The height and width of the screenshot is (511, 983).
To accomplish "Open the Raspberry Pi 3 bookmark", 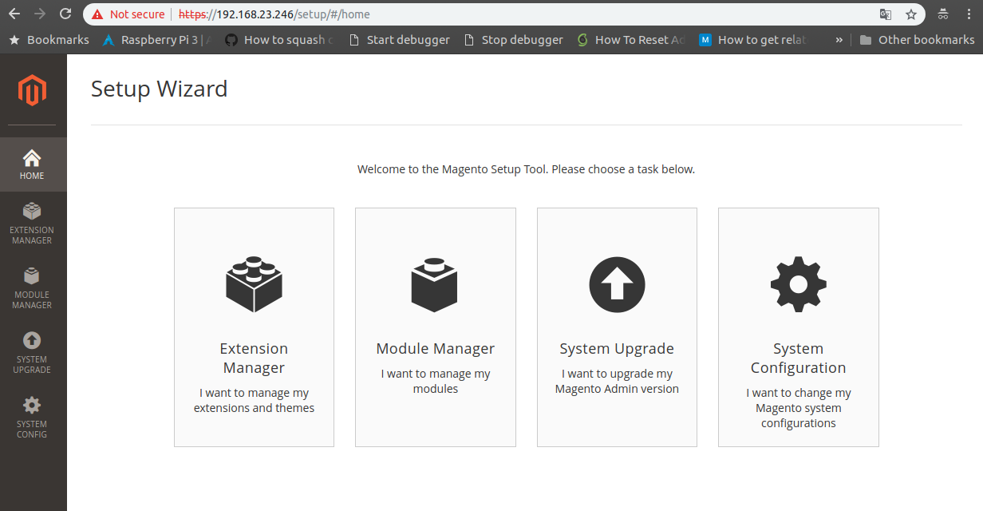I will tap(156, 39).
